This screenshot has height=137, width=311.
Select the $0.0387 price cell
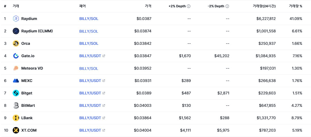pyautogui.click(x=144, y=19)
